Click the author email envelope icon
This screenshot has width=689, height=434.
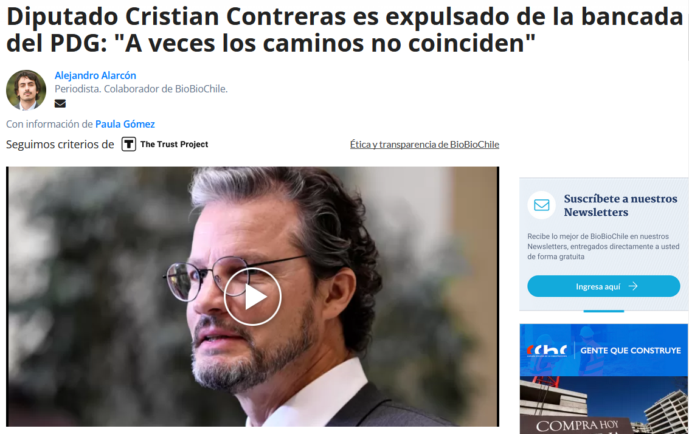(60, 104)
